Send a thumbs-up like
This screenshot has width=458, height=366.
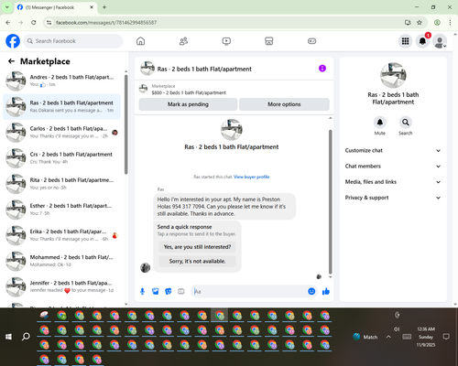pos(326,291)
